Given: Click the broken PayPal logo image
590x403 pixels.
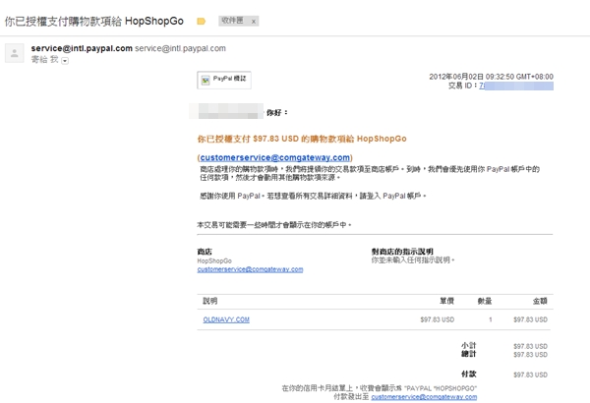Looking at the screenshot, I should (224, 80).
